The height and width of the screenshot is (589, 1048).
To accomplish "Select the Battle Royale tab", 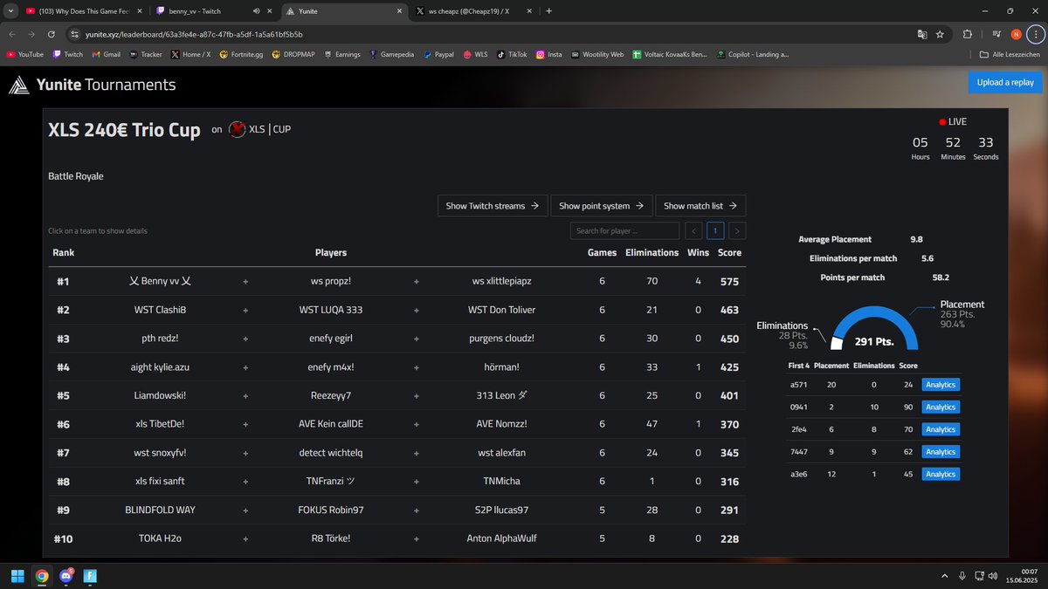I will coord(77,175).
